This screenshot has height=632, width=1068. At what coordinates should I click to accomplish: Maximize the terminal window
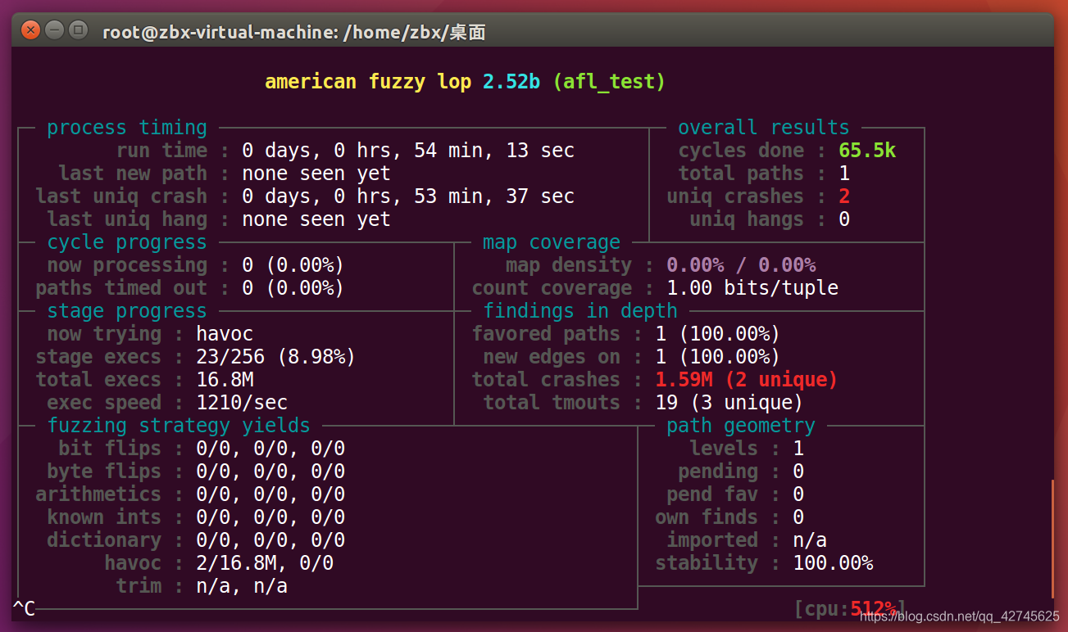coord(78,31)
